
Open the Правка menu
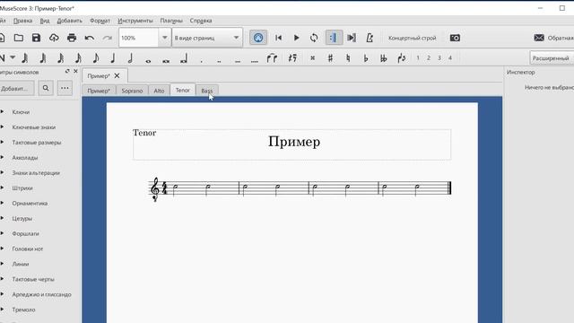[x=22, y=21]
